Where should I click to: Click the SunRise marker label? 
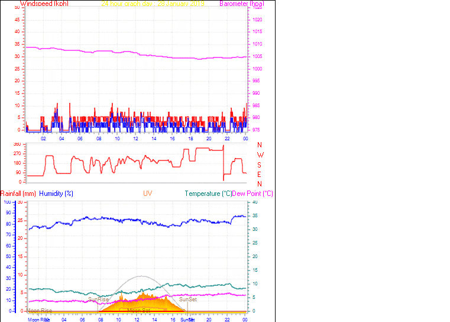click(98, 300)
